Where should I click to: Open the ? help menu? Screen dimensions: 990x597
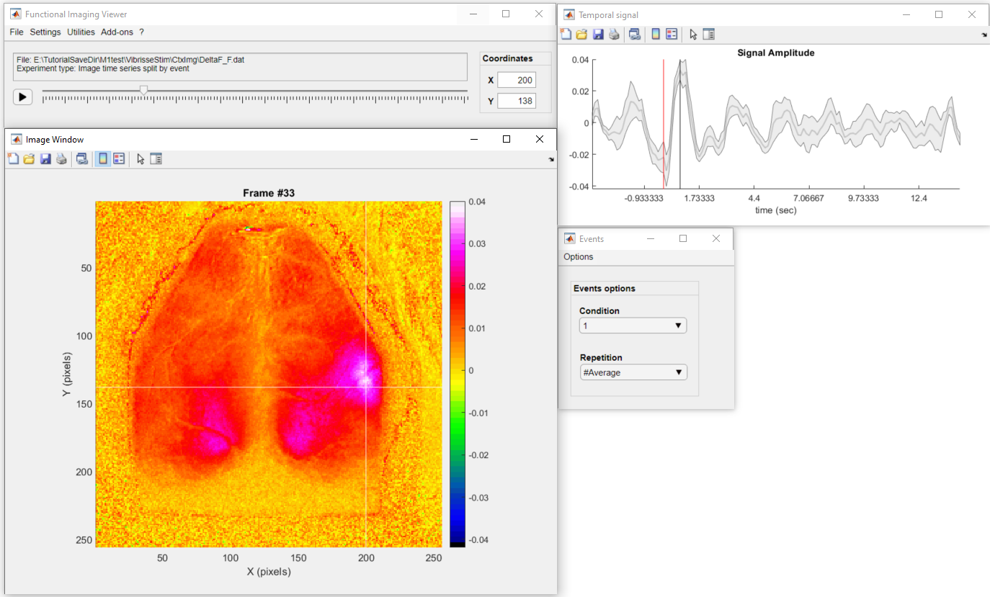click(142, 32)
